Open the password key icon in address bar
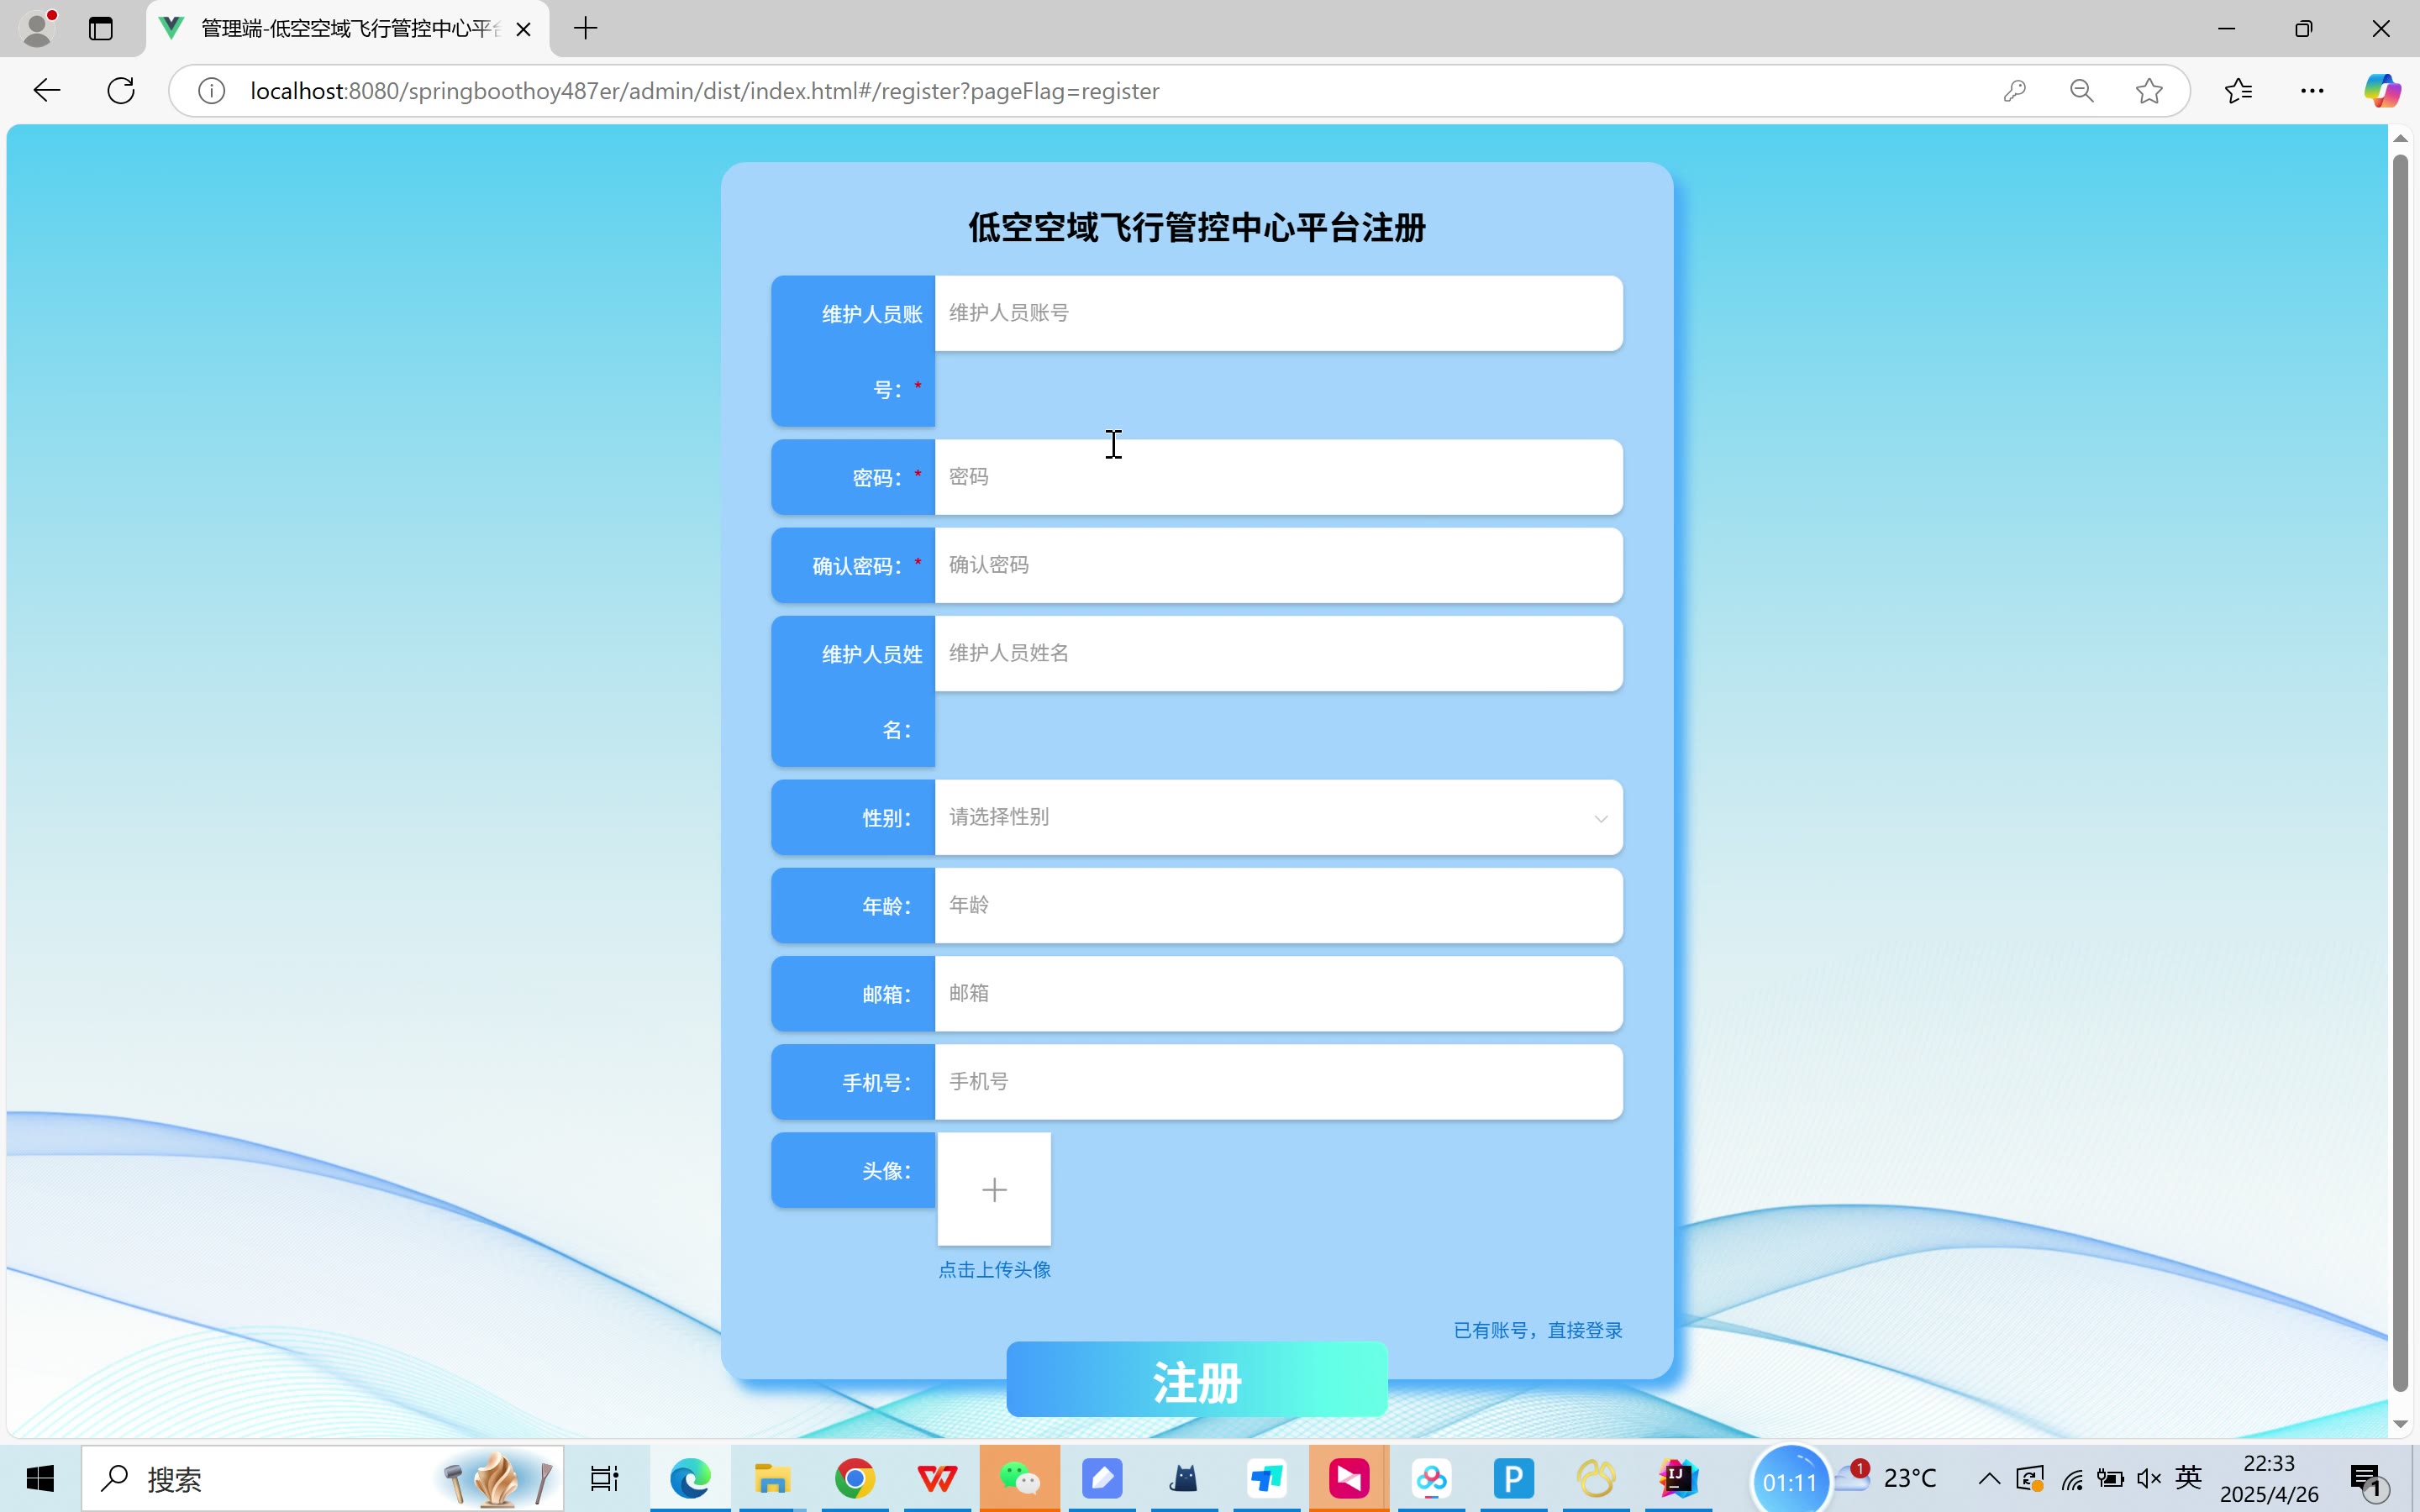The image size is (2420, 1512). tap(2014, 91)
